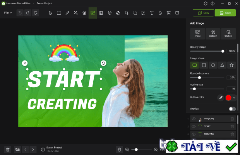
Task: Enable the Shadow toggle switch
Action: pyautogui.click(x=232, y=109)
